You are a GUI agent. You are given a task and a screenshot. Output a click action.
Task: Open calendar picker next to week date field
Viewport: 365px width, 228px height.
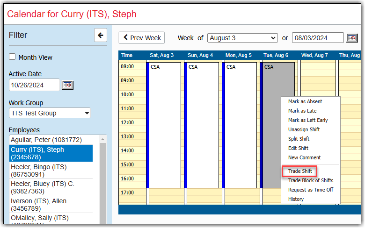pyautogui.click(x=351, y=38)
